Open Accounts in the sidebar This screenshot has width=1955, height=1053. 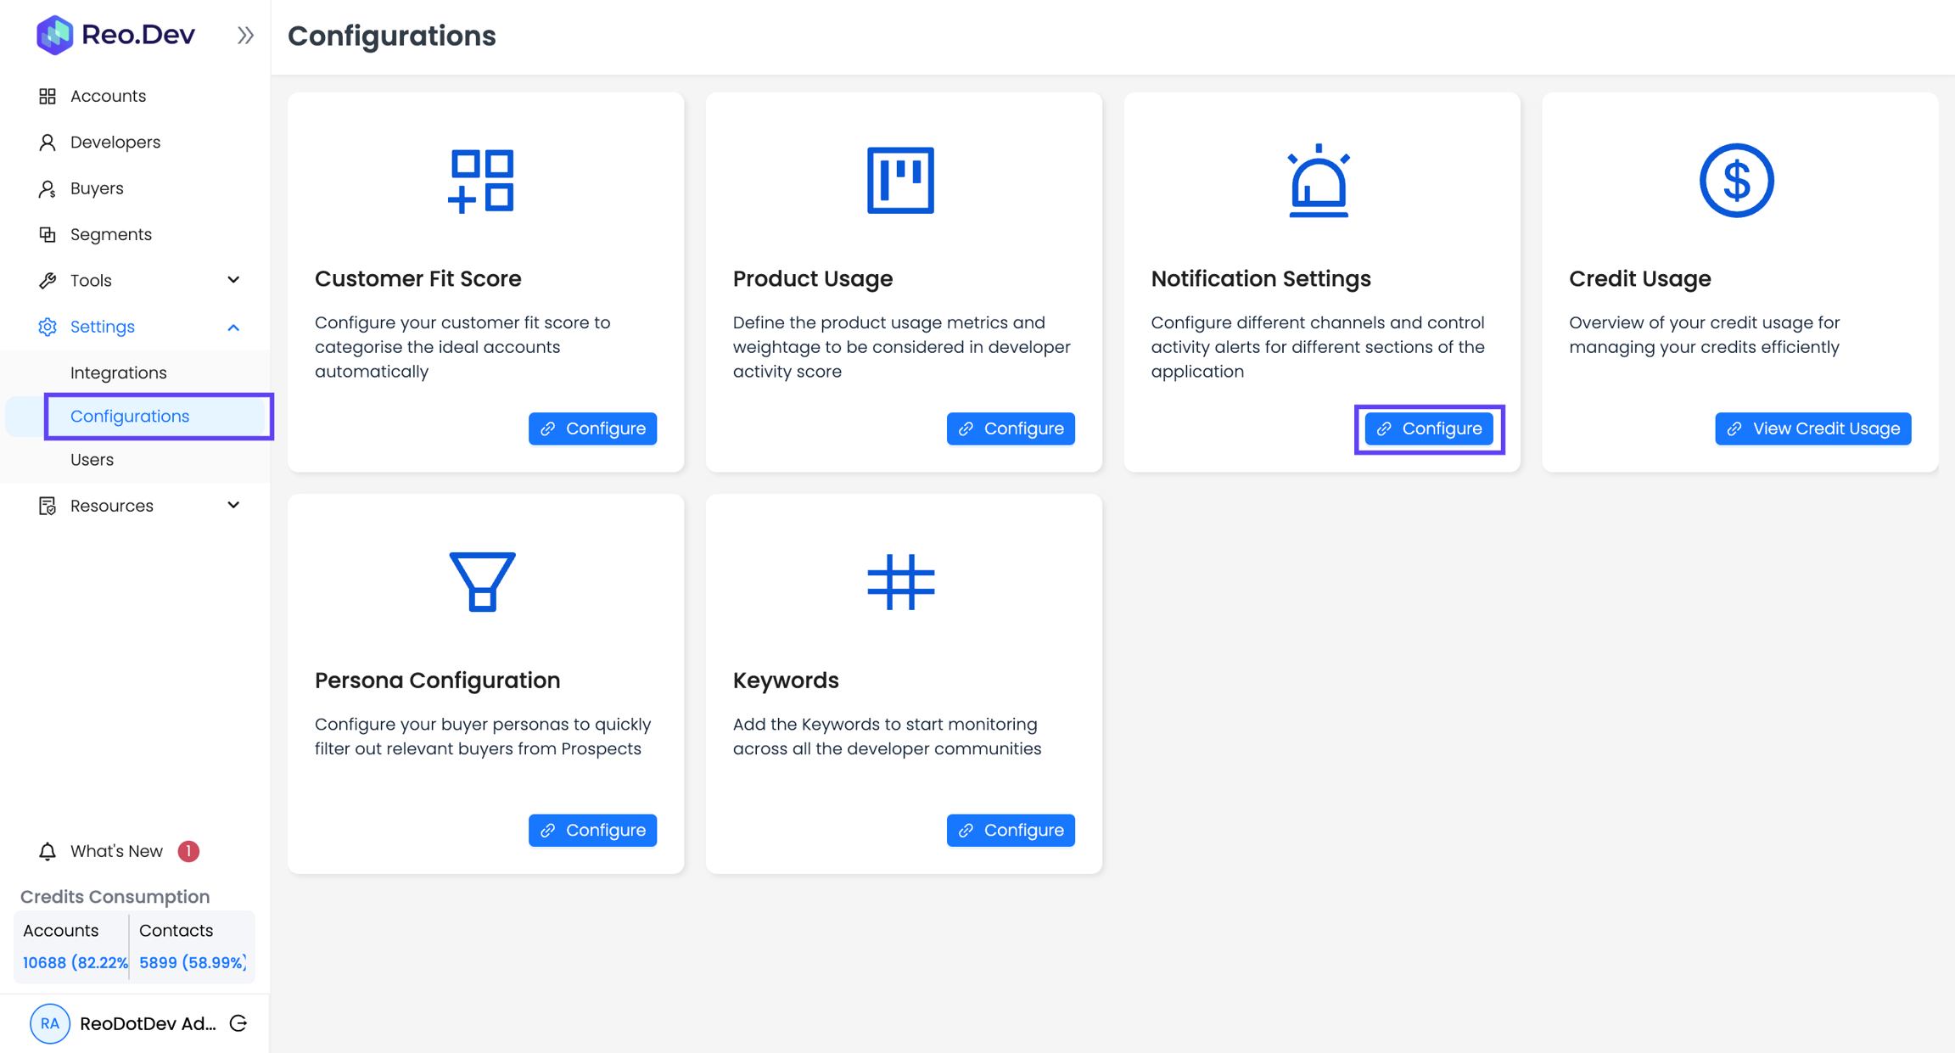108,96
